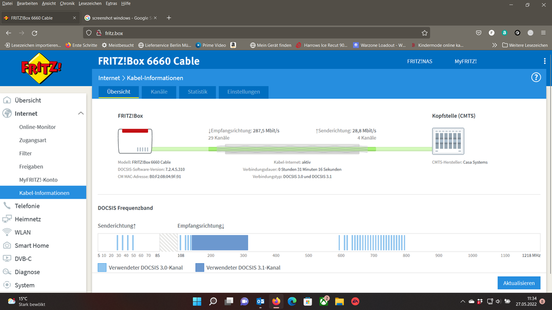Open a new browser tab with plus

[x=169, y=18]
